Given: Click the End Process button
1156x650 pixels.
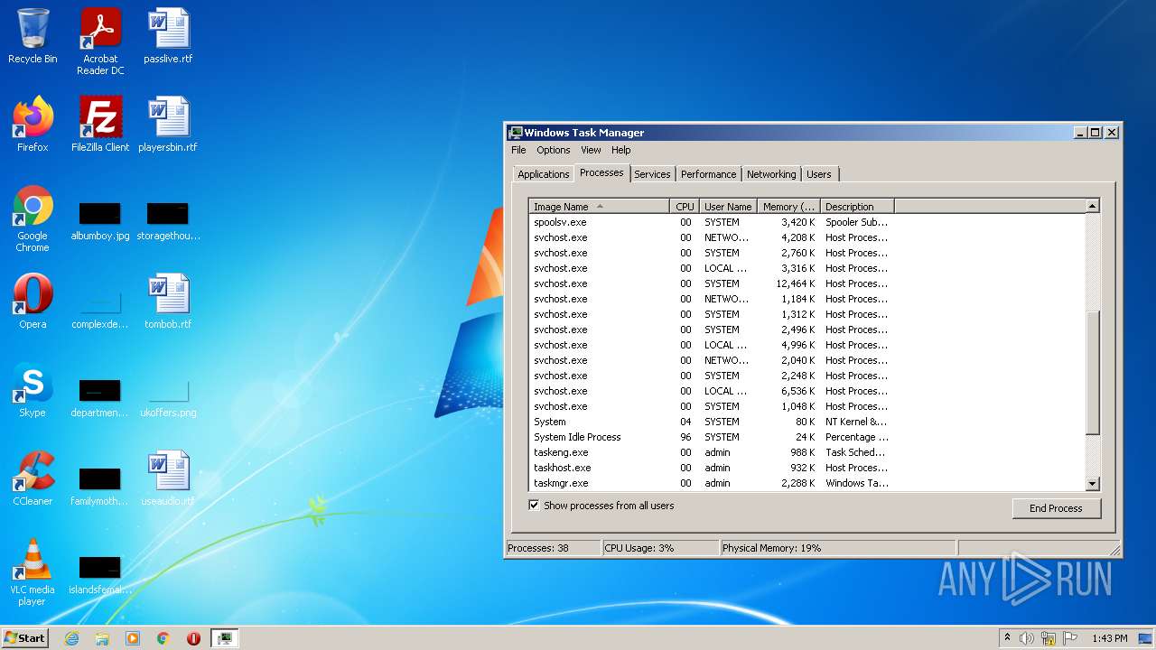Looking at the screenshot, I should click(x=1057, y=508).
